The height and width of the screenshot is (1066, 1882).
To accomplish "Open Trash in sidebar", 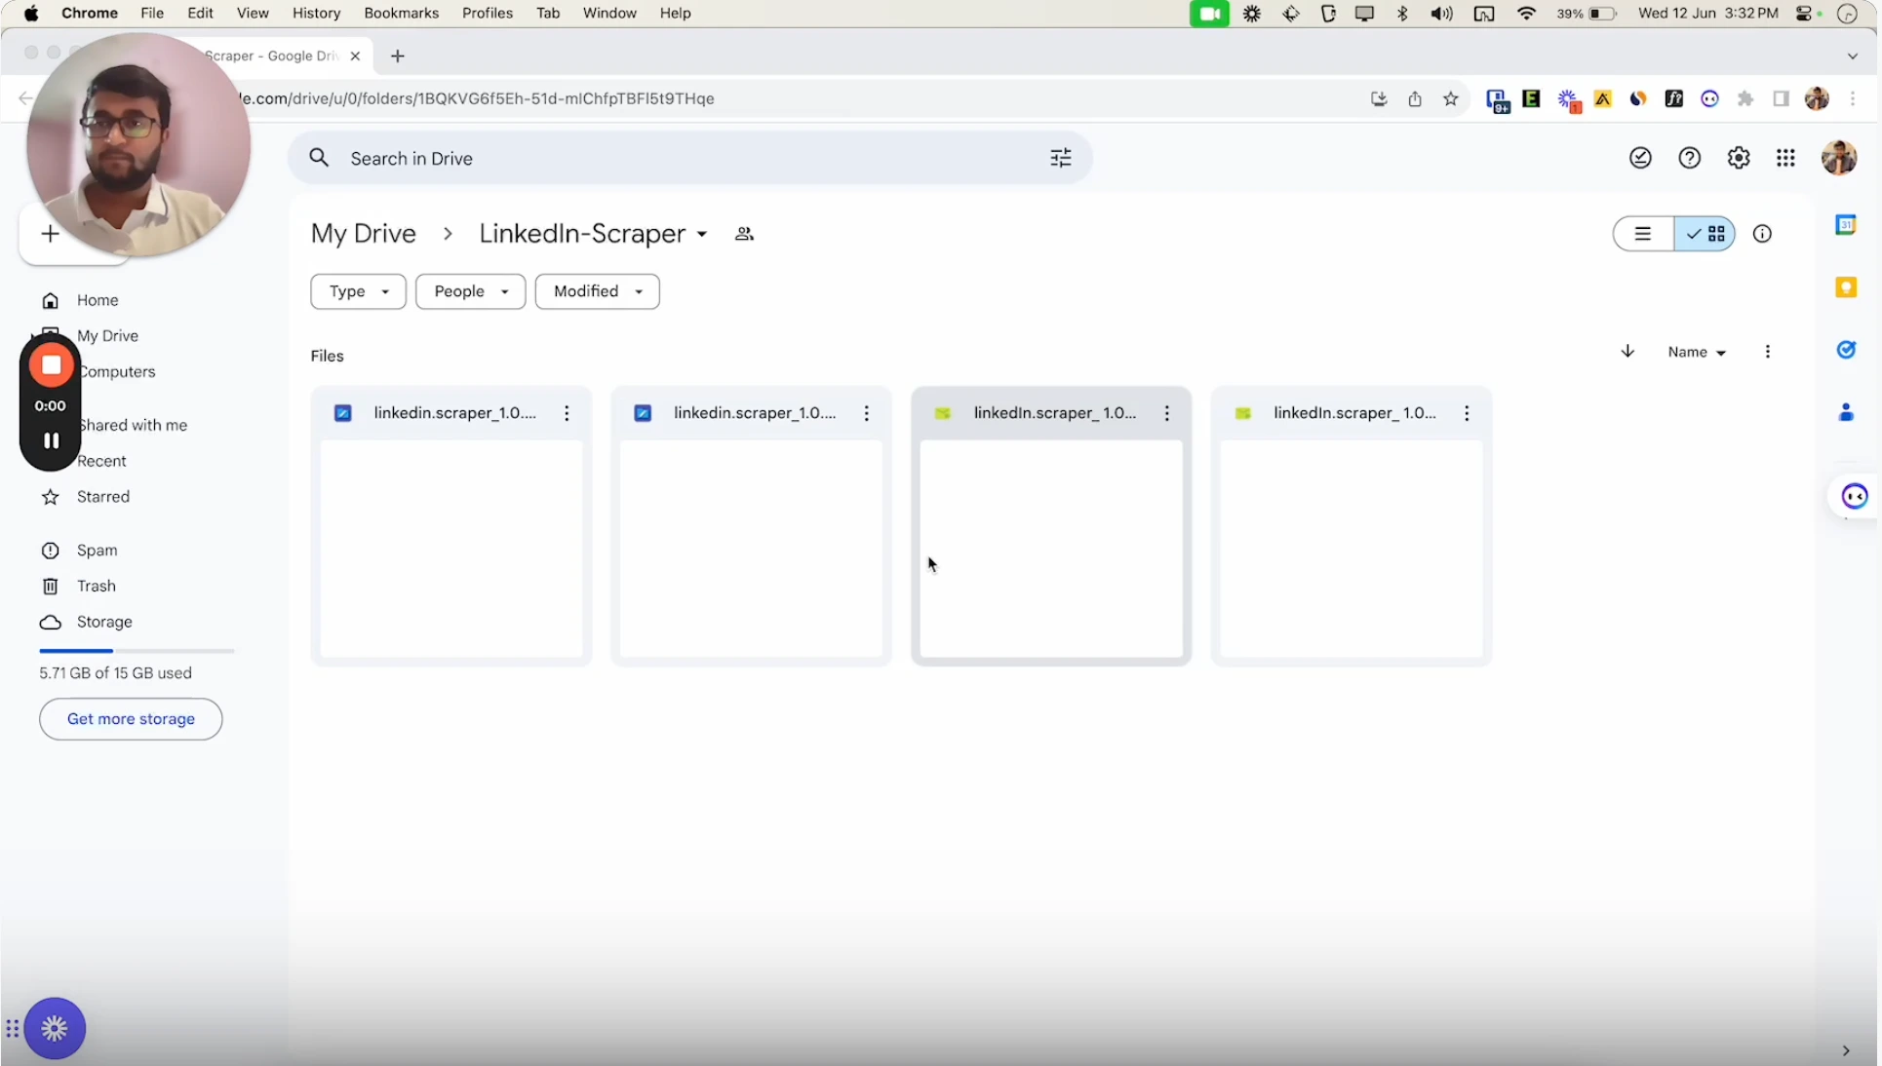I will click(96, 586).
